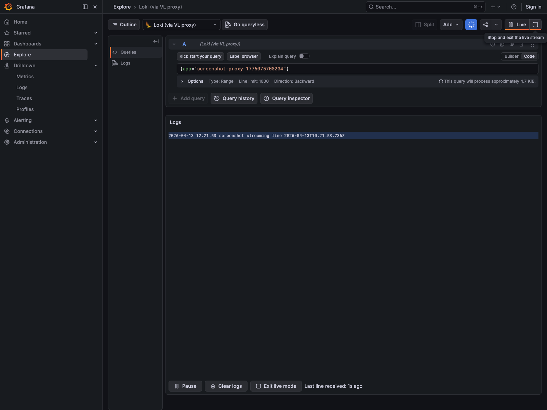
Task: Open Drilldown Traces
Action: (x=24, y=98)
